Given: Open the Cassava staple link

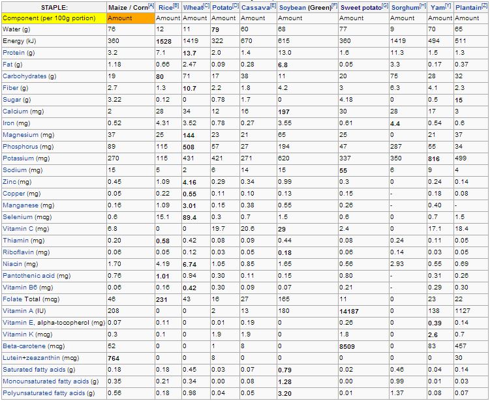Looking at the screenshot, I should (x=256, y=7).
